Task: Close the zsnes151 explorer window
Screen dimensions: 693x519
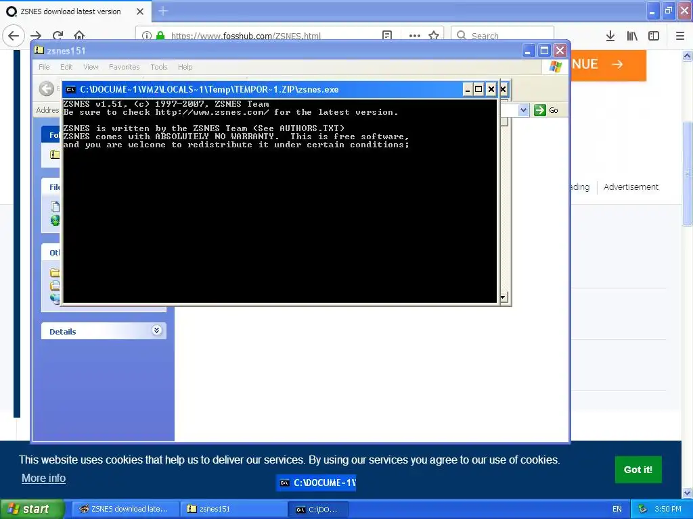Action: [560, 51]
